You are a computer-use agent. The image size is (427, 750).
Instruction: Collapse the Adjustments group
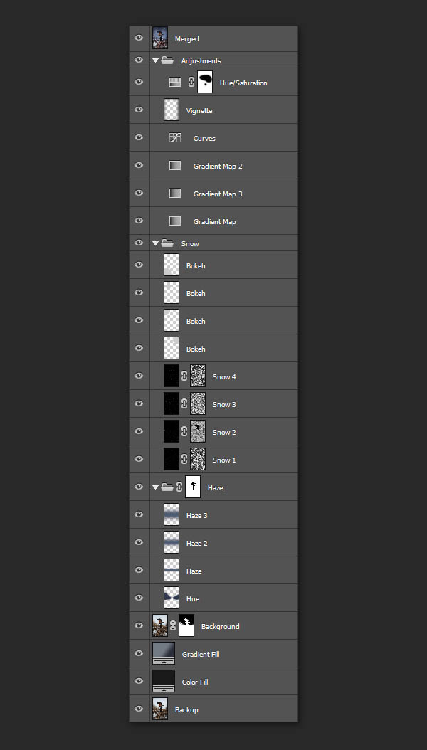tap(155, 61)
